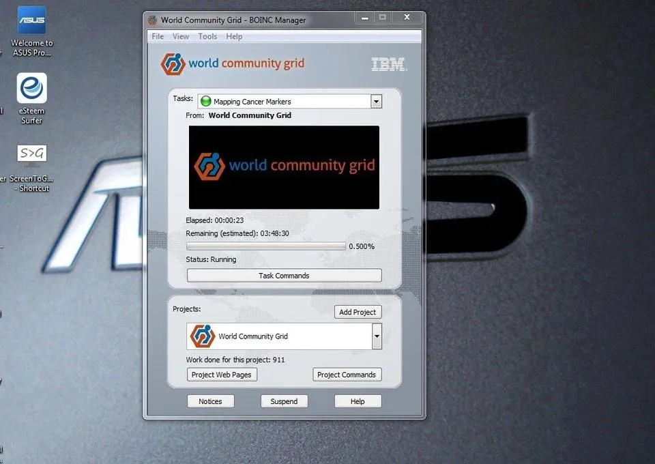
Task: Open the File menu
Action: 158,36
